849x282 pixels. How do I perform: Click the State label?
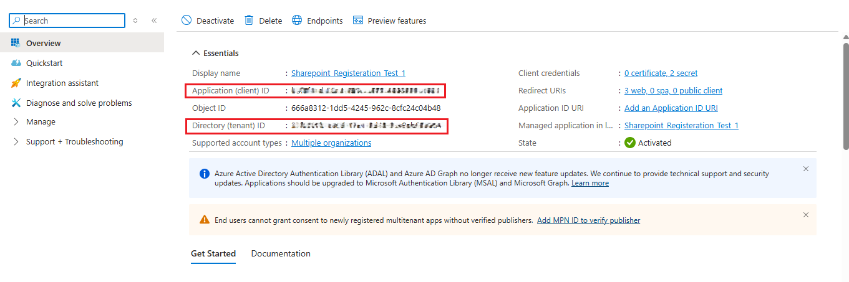click(527, 143)
